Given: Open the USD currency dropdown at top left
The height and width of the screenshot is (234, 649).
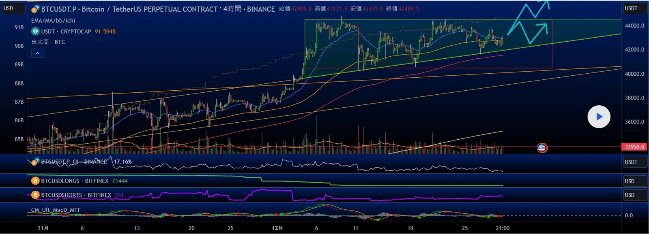Looking at the screenshot, I should pos(13,9).
